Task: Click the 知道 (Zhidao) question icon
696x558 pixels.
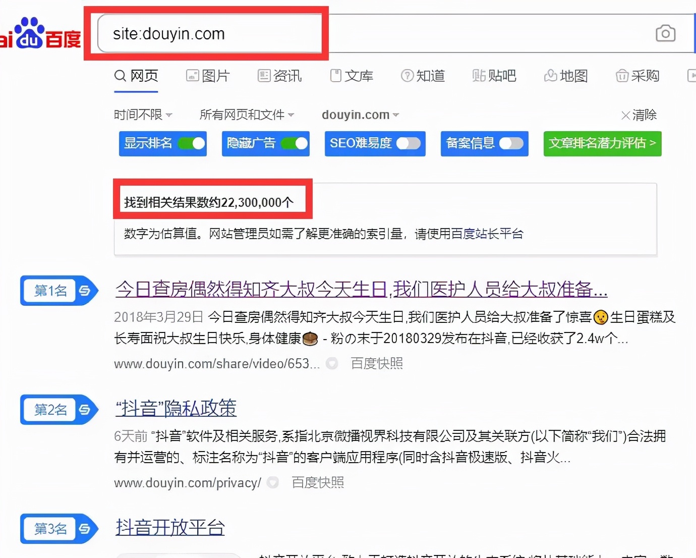Action: (407, 75)
